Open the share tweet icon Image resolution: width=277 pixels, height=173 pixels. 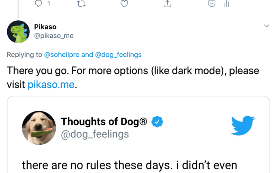click(x=168, y=4)
